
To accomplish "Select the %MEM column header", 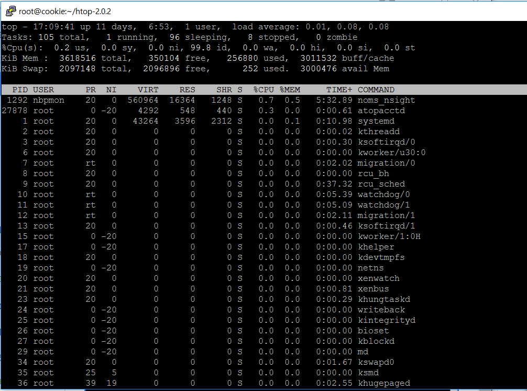I will click(x=290, y=90).
